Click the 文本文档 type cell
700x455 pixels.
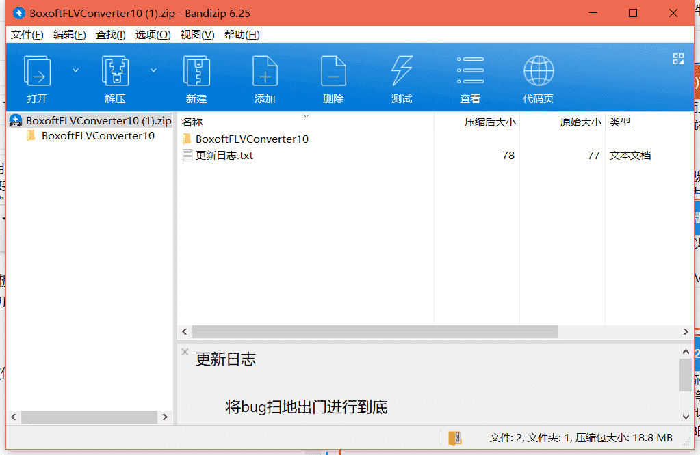630,156
